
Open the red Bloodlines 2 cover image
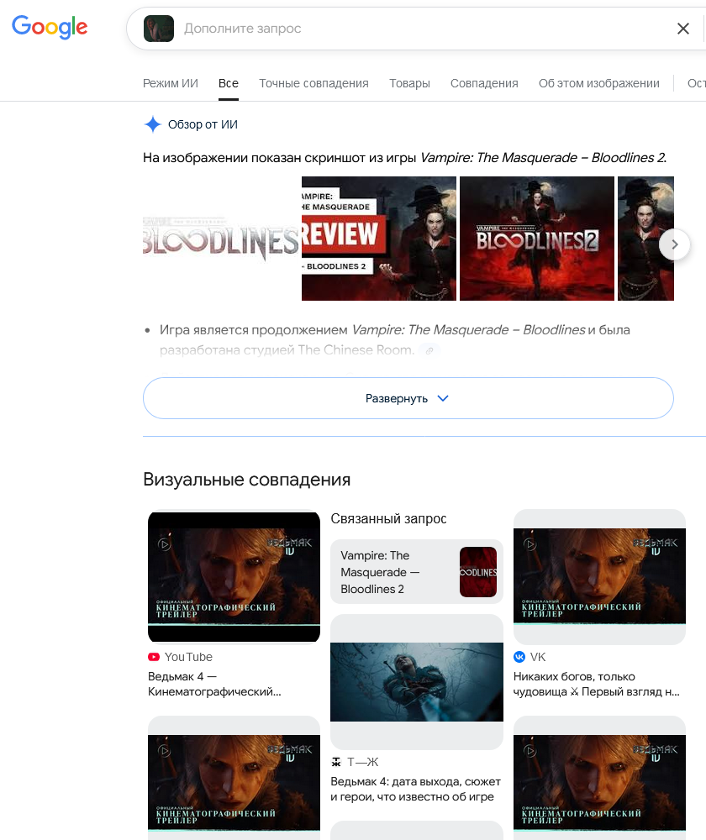536,239
